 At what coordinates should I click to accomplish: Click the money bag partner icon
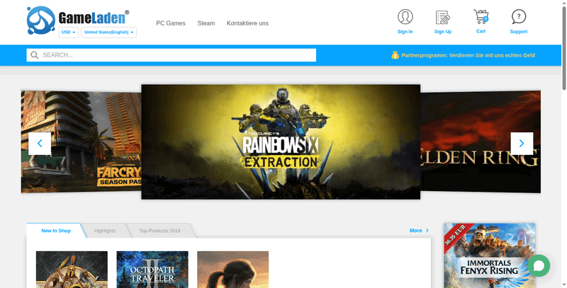[x=395, y=55]
